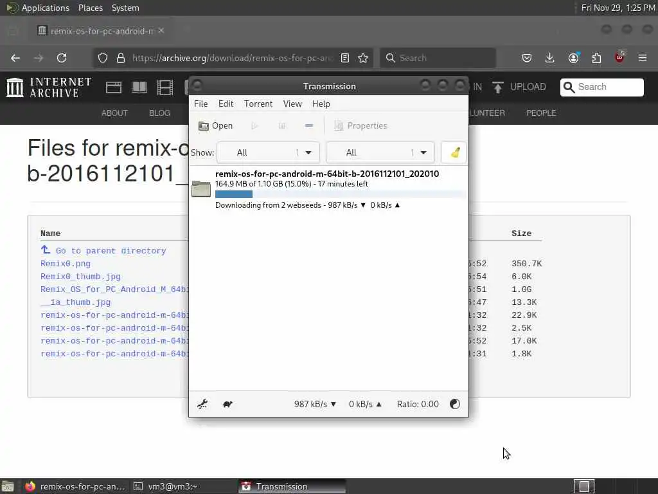
Task: Open torrent Properties in Transmission toolbar
Action: point(361,125)
